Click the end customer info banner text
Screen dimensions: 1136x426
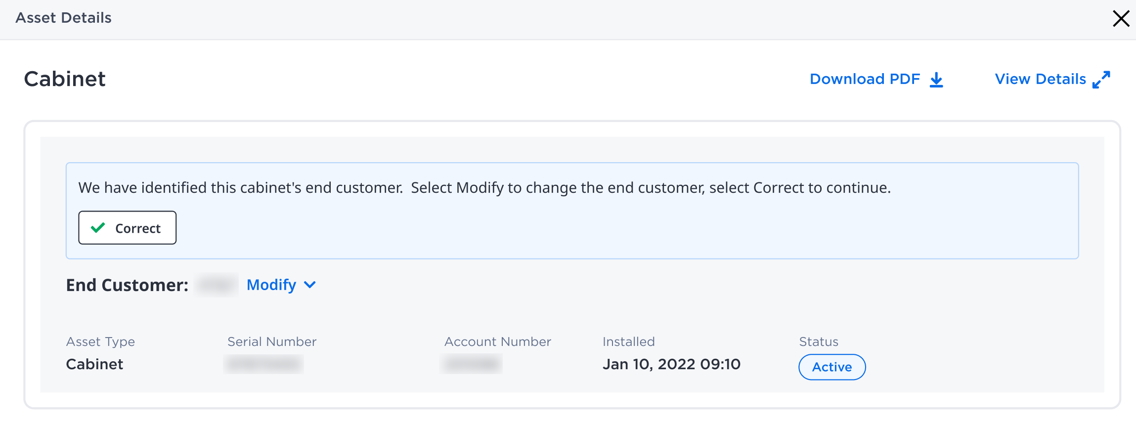[484, 188]
